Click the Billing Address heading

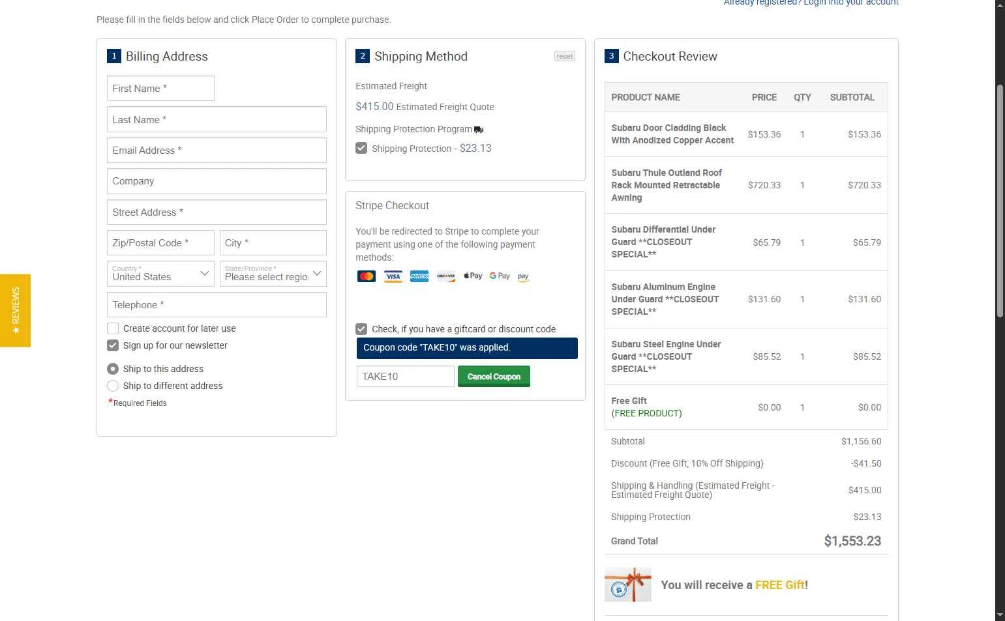[166, 57]
